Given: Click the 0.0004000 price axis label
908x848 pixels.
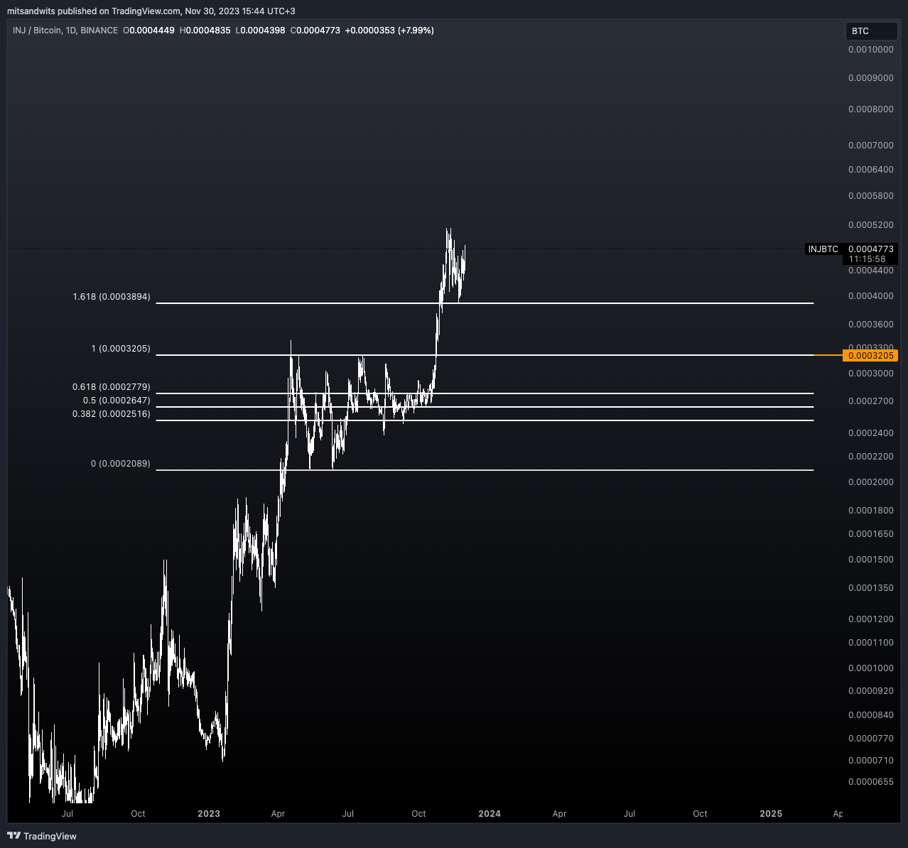Looking at the screenshot, I should tap(871, 296).
